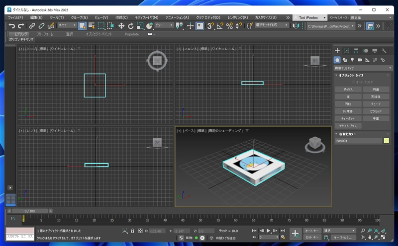Open the モディファイヤ(M) menu
Viewport: 398px width, 246px height.
(146, 17)
